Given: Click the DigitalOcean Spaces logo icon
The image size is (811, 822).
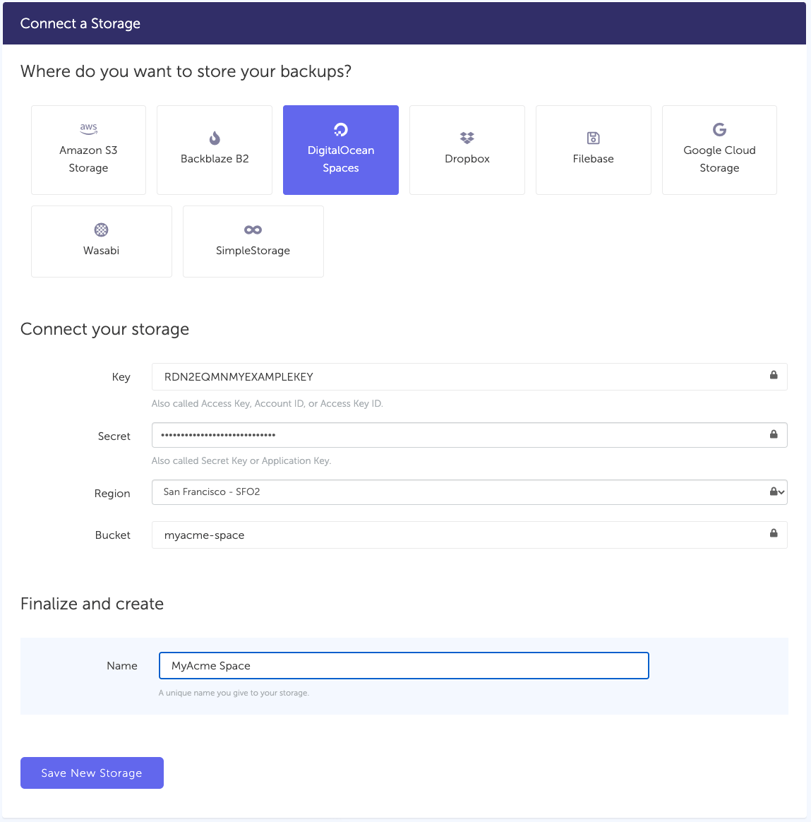Looking at the screenshot, I should (341, 129).
